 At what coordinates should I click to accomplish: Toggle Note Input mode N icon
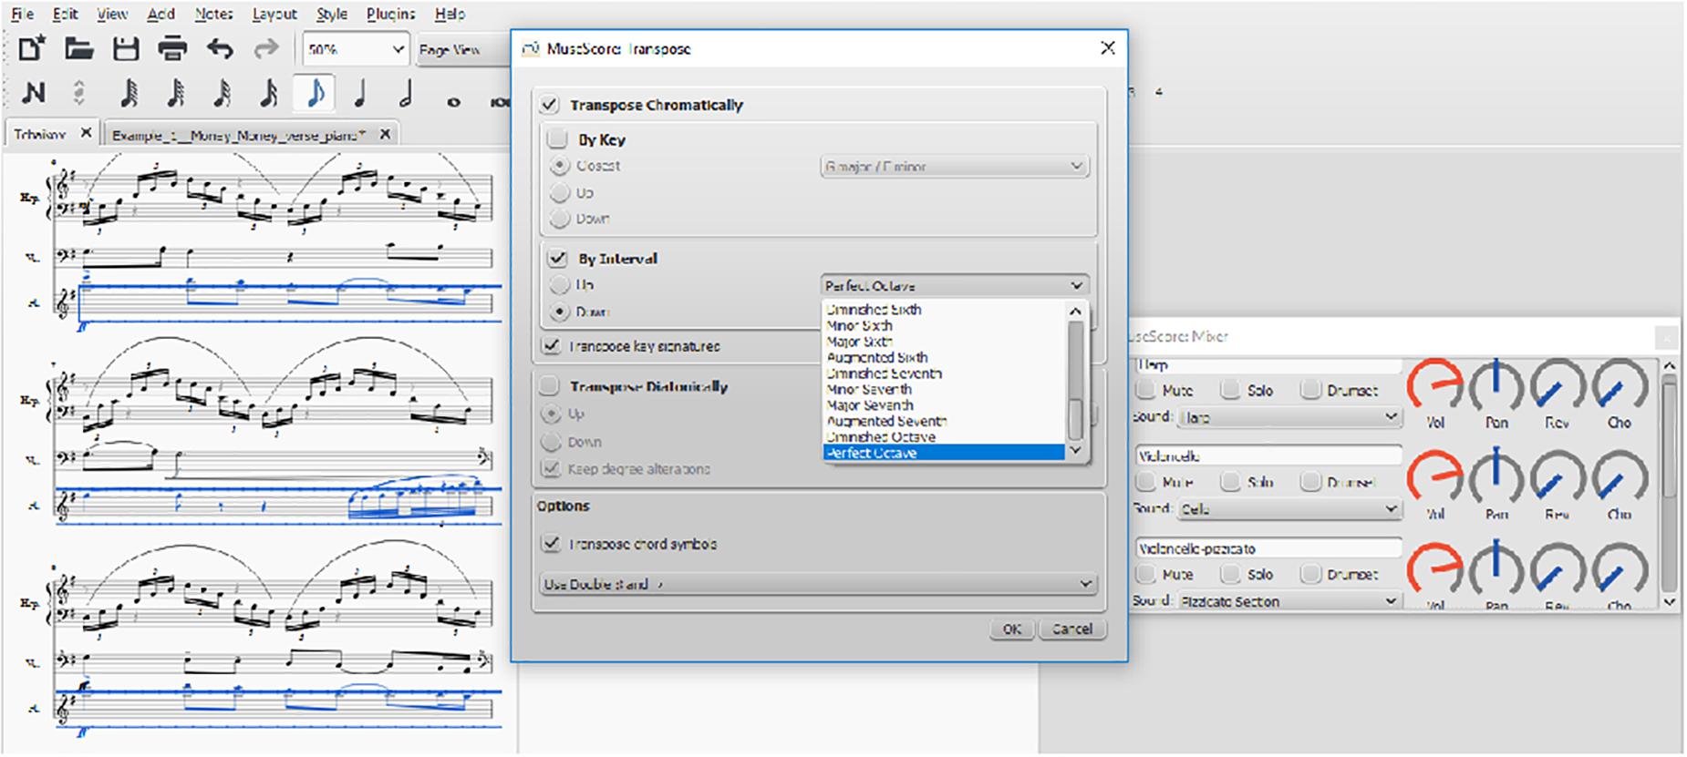tap(33, 93)
